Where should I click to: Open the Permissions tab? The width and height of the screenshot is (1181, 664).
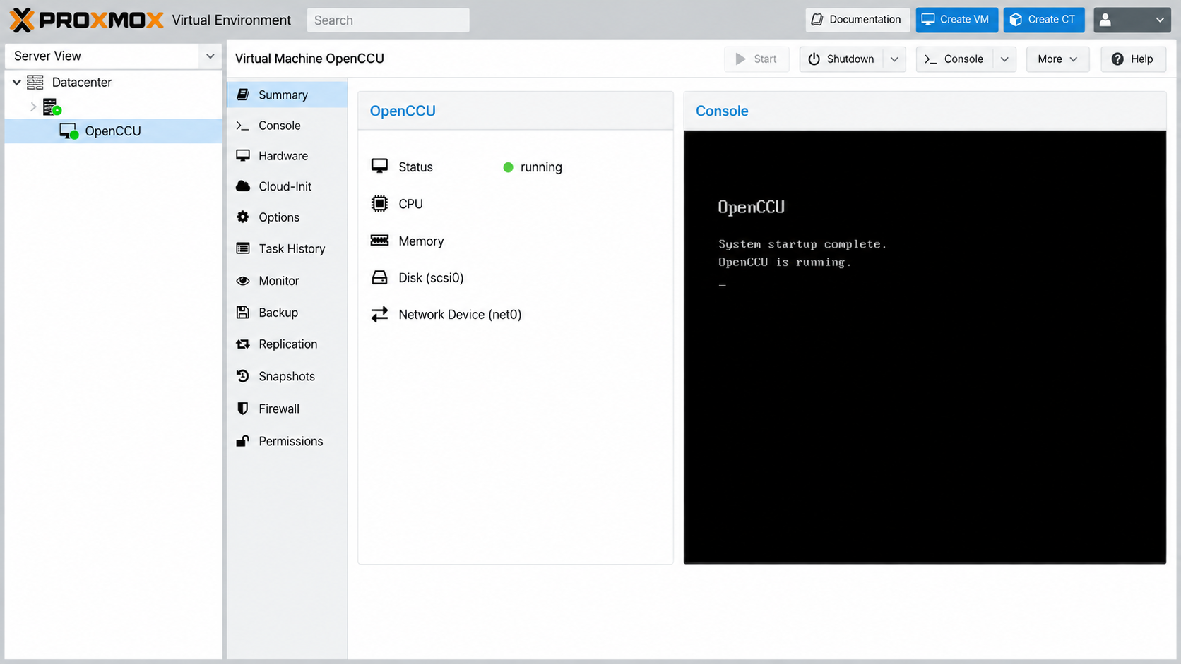coord(287,441)
